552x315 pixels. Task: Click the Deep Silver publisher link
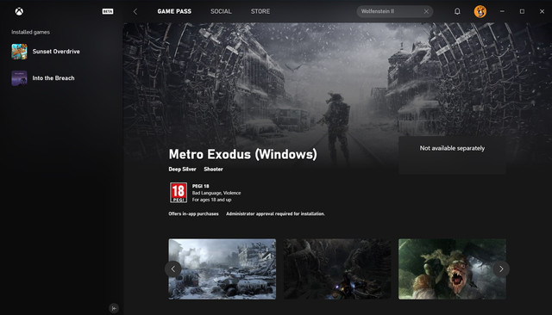(182, 170)
